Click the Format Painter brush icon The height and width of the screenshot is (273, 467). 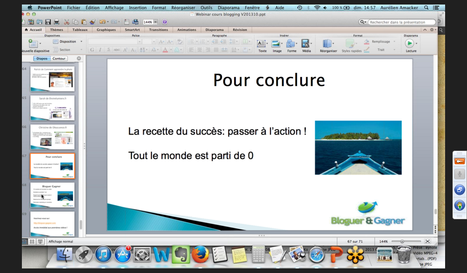coord(93,22)
